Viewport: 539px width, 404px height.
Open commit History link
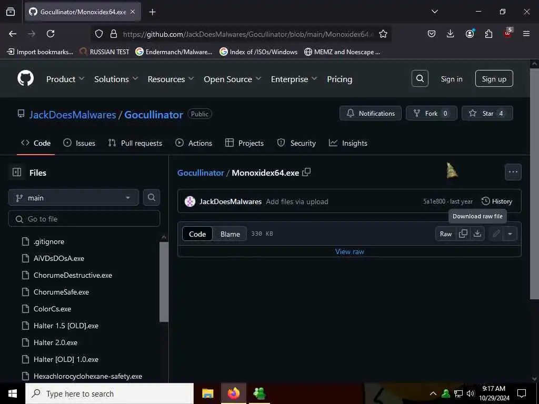pos(497,201)
